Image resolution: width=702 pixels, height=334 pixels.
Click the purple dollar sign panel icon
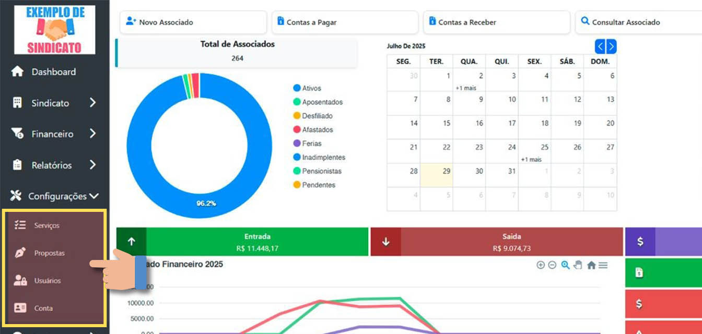pyautogui.click(x=640, y=242)
